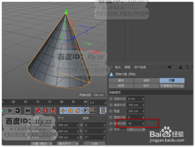
Task: Toggle animation dot for 高度分段
Action: click(111, 117)
